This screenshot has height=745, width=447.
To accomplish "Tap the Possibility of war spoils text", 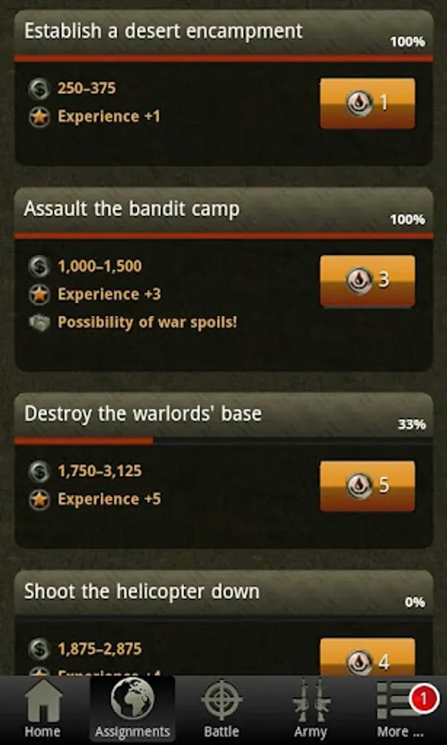I will click(147, 323).
